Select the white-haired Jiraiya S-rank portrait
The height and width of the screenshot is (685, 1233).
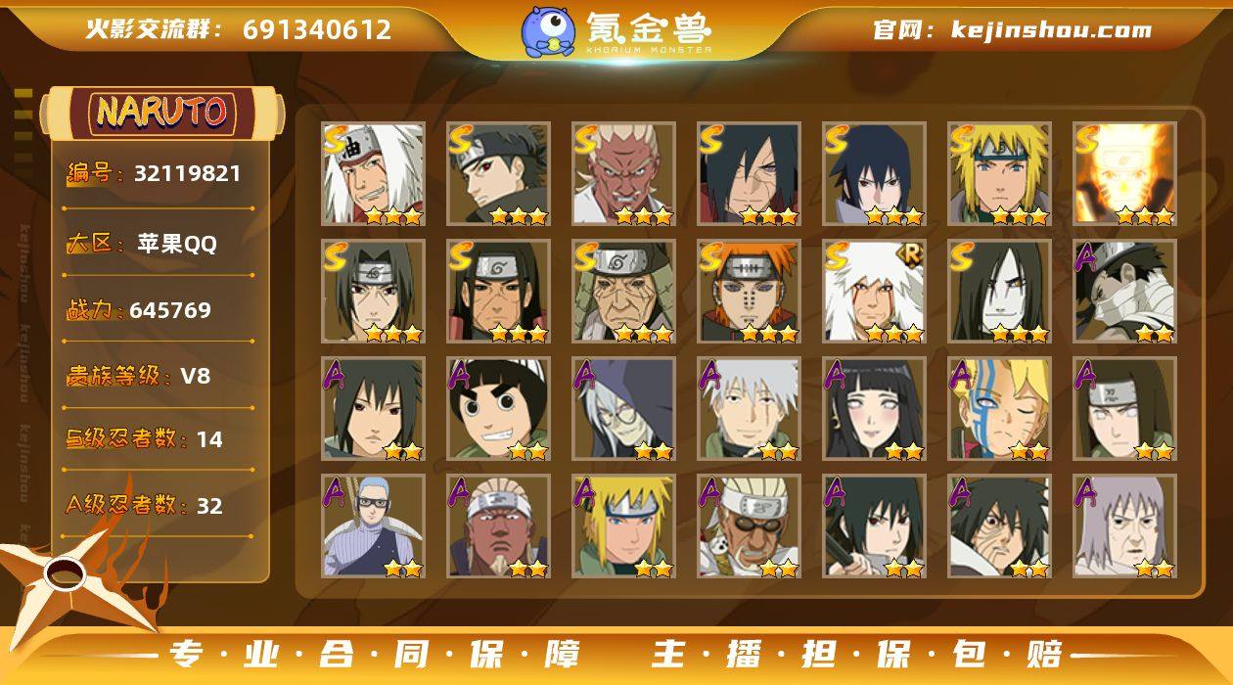(x=374, y=173)
